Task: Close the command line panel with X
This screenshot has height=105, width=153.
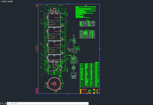Action: 2,104
